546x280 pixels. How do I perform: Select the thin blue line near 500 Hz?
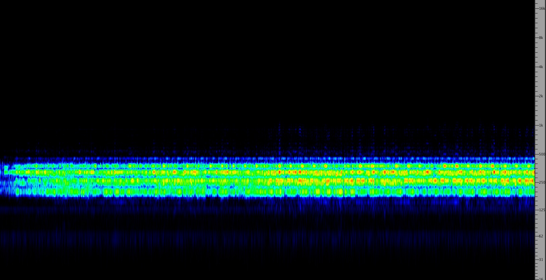(269, 159)
